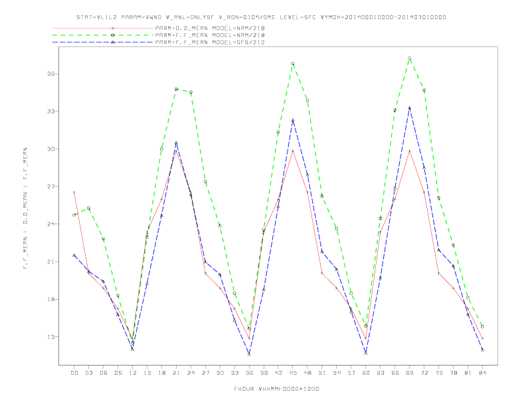Click blue GFS triangle marker at hour 00
The image size is (526, 406).
click(74, 255)
